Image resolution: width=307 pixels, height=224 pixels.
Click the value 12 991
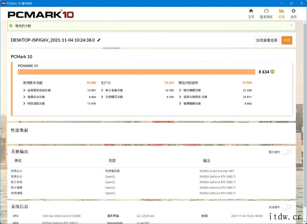[x=91, y=90]
